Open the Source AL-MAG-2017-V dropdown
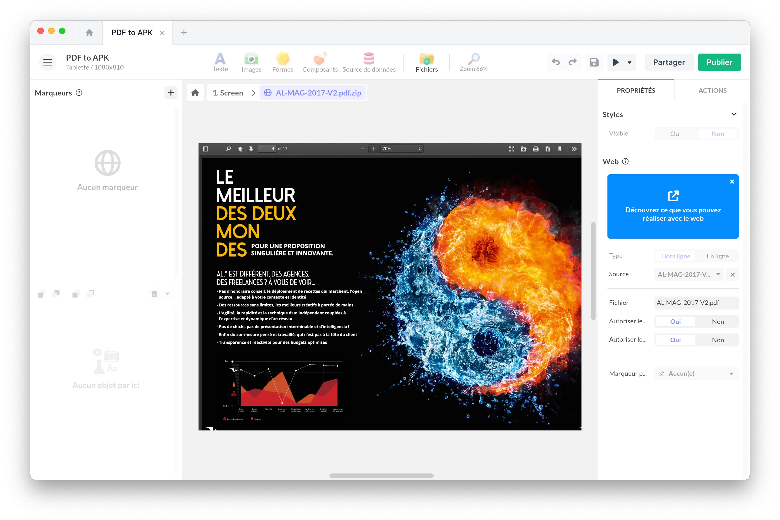The image size is (780, 520). 689,274
